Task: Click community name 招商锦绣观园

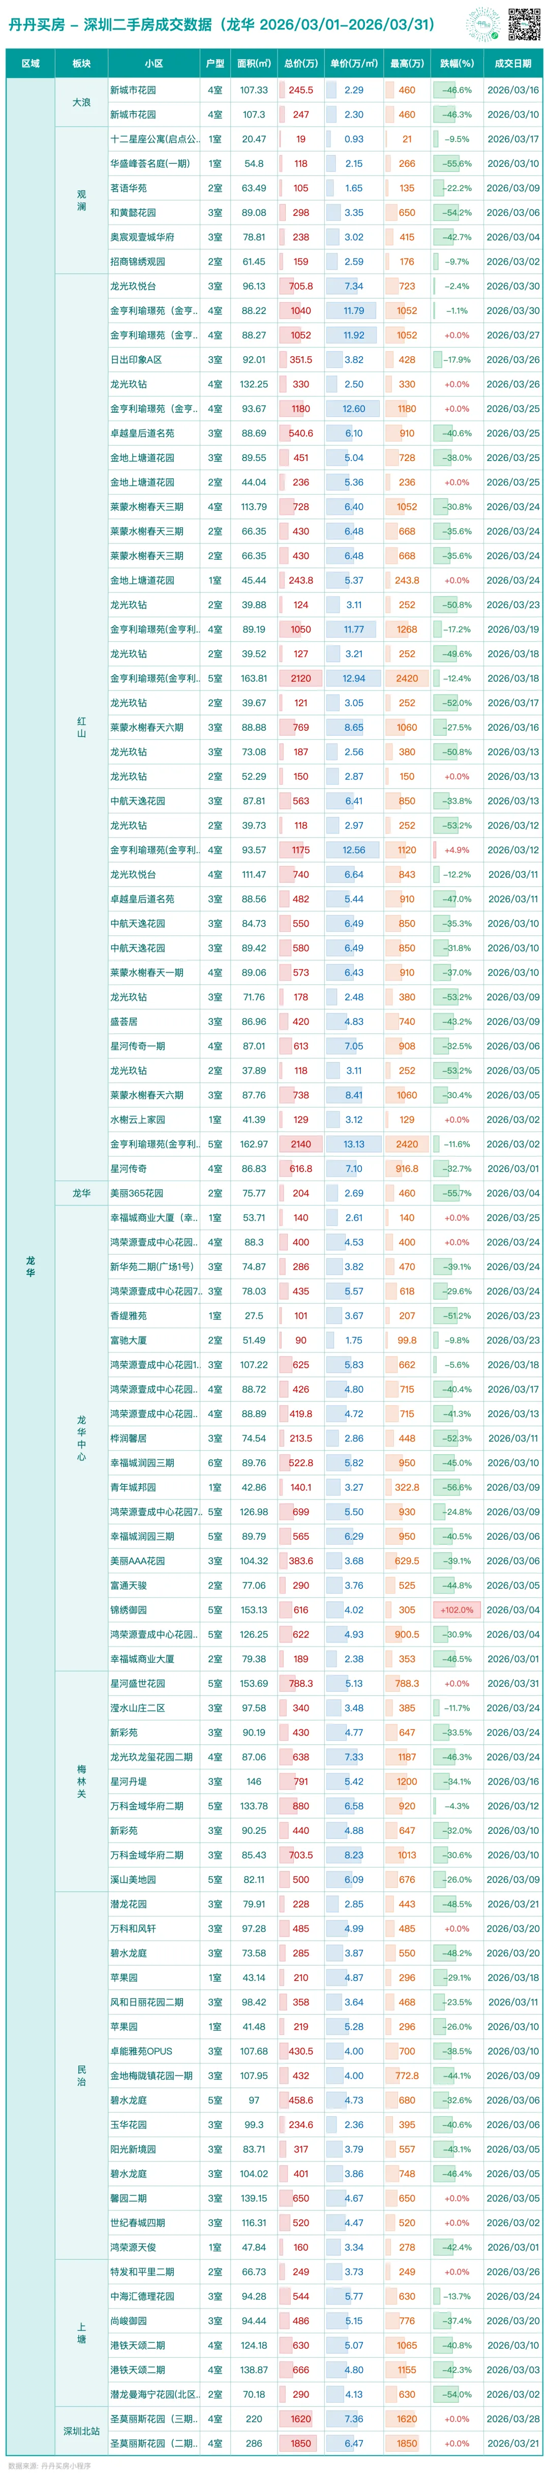Action: click(x=137, y=262)
